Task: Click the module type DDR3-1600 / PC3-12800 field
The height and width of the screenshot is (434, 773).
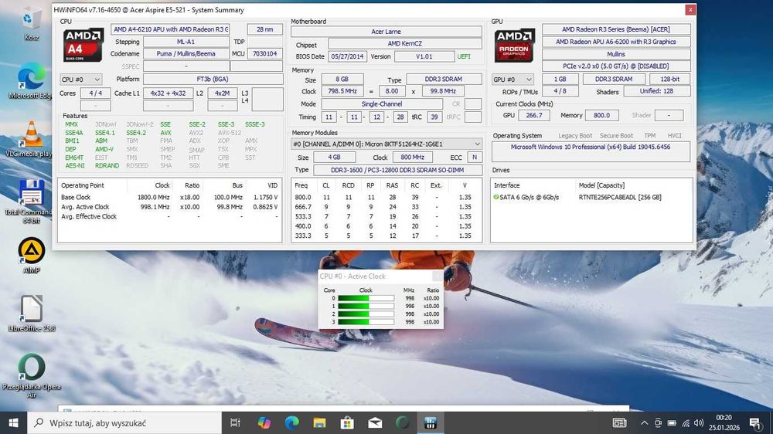Action: 398,170
